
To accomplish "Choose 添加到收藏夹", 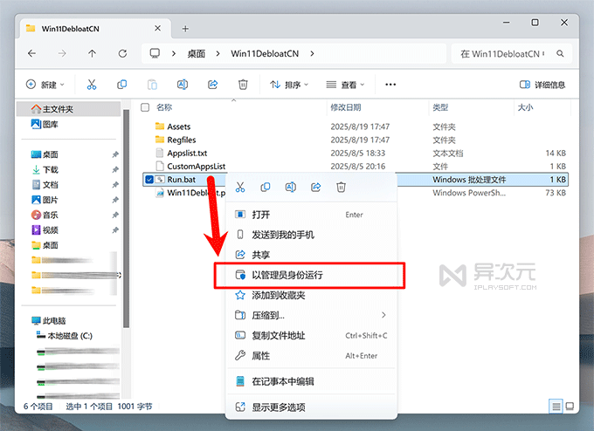I will tap(311, 295).
